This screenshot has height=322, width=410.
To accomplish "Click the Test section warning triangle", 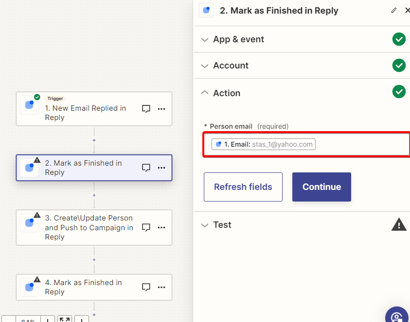I will coord(399,224).
